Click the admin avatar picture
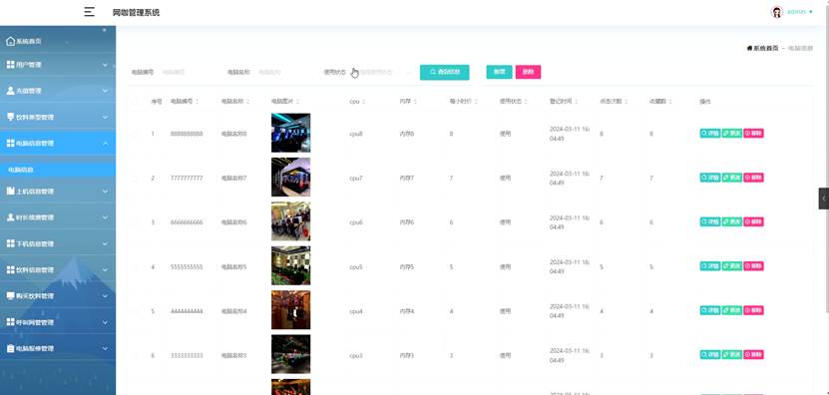Image resolution: width=829 pixels, height=395 pixels. [777, 12]
